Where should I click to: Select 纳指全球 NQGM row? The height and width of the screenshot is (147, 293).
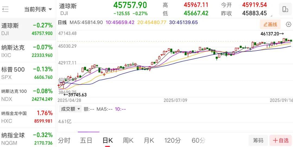tap(28, 138)
